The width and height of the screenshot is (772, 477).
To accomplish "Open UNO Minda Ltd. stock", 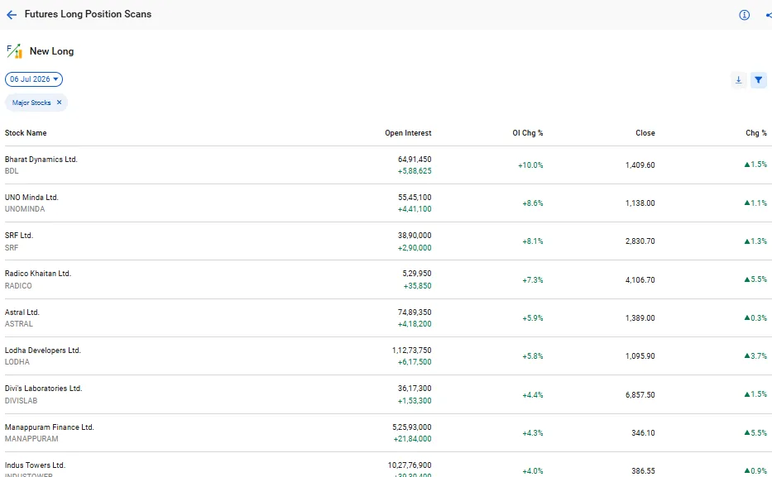I will click(31, 198).
